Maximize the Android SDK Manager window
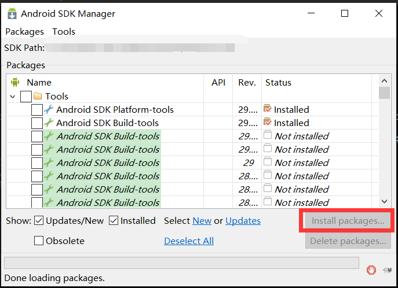This screenshot has height=288, width=398. [345, 13]
